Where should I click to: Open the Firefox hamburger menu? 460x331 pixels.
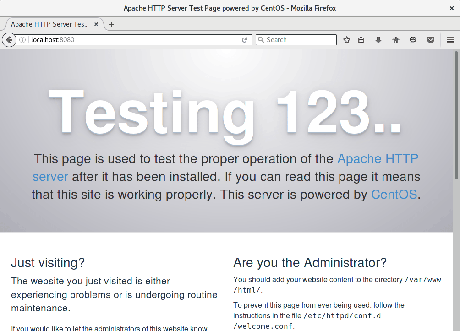pos(450,40)
